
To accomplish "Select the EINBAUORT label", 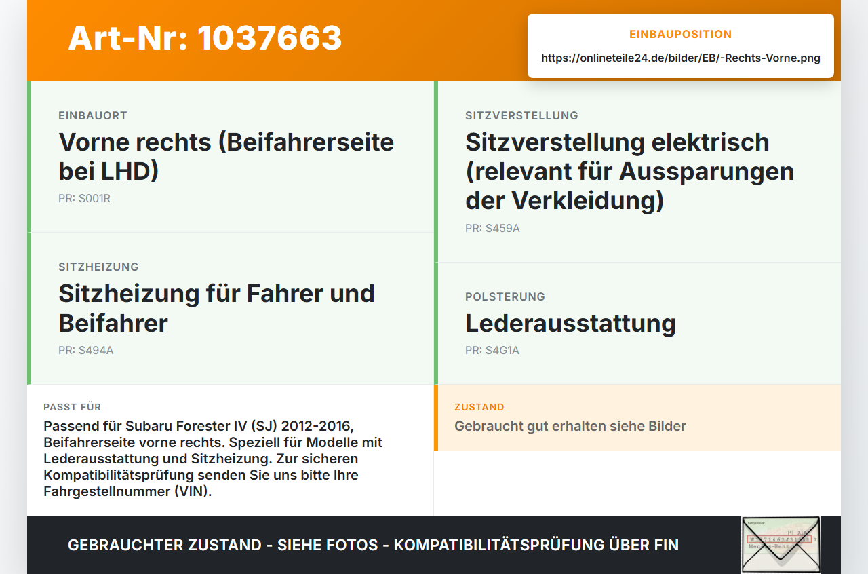I will (93, 115).
